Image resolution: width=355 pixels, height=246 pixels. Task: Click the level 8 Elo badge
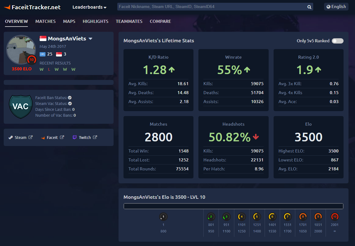pyautogui.click(x=303, y=217)
